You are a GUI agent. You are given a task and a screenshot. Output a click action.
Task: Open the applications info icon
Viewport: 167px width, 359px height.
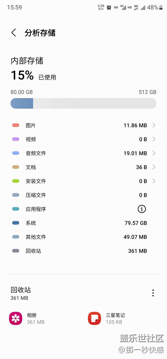pos(142,209)
